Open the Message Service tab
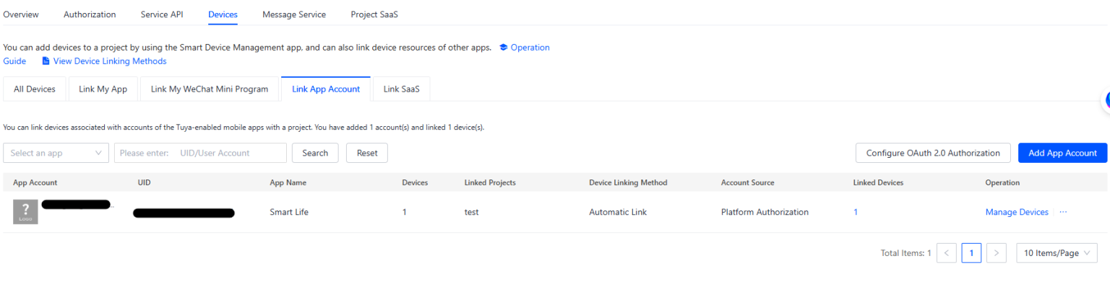Viewport: 1110px width, 297px height. click(x=293, y=14)
